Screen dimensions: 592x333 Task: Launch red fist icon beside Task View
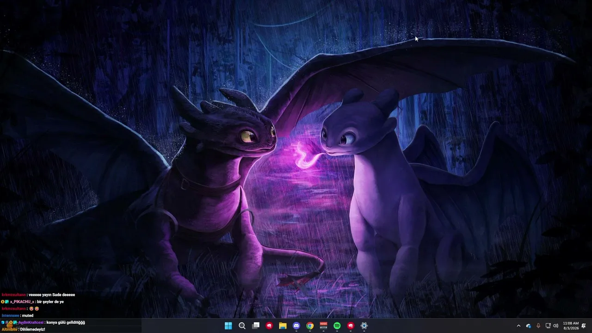(269, 326)
